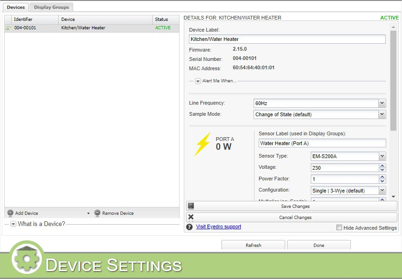The image size is (402, 279).
Task: Click the firmware version 2.15.0
Action: 240,49
